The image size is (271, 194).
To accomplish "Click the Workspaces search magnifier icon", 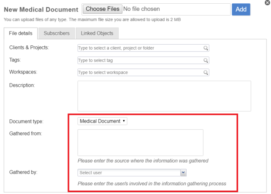I will coord(205,72).
